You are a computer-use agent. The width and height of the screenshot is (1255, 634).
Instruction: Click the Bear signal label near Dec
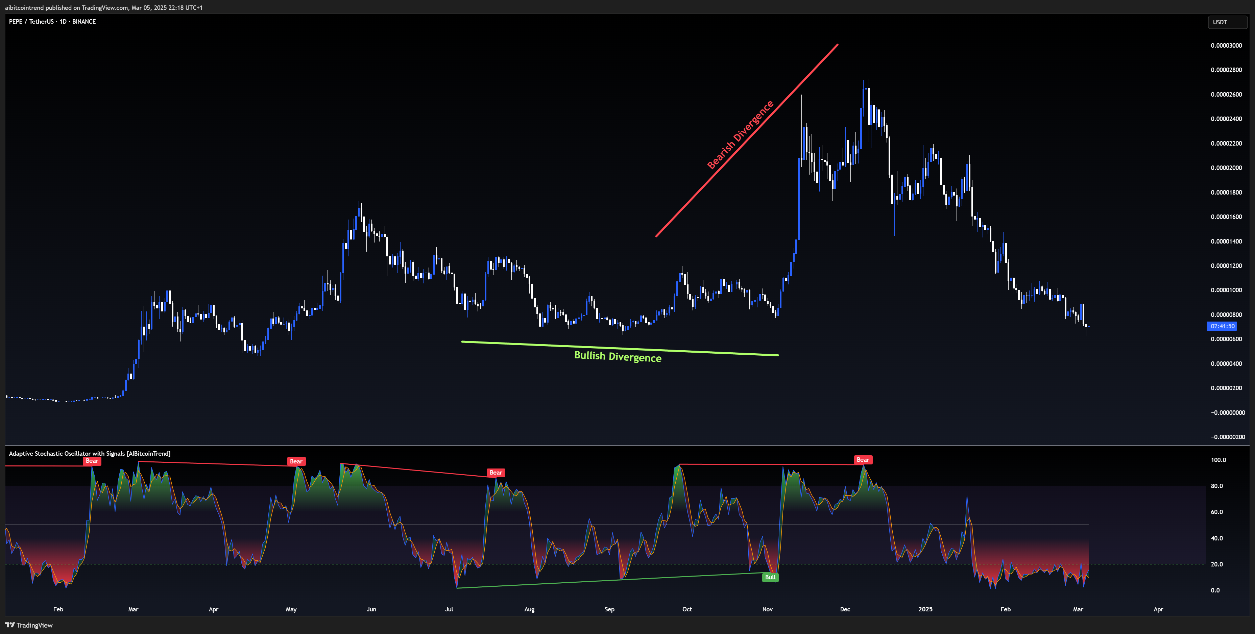(x=863, y=460)
